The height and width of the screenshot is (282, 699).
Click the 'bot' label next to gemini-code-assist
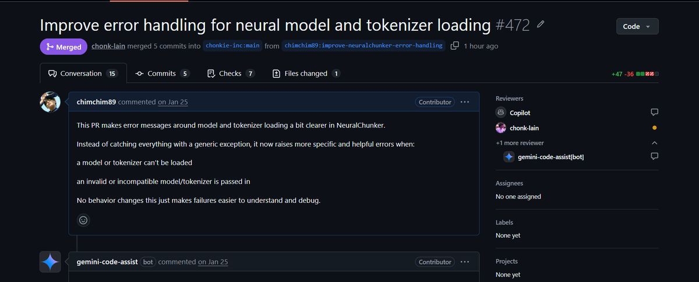click(148, 262)
